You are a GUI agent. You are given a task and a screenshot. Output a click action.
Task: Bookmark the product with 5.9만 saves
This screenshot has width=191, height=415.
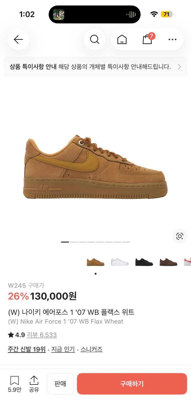click(14, 384)
